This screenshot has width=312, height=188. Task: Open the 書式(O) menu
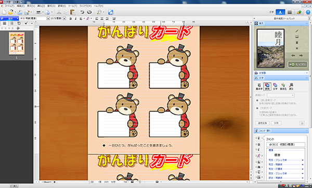51,6
